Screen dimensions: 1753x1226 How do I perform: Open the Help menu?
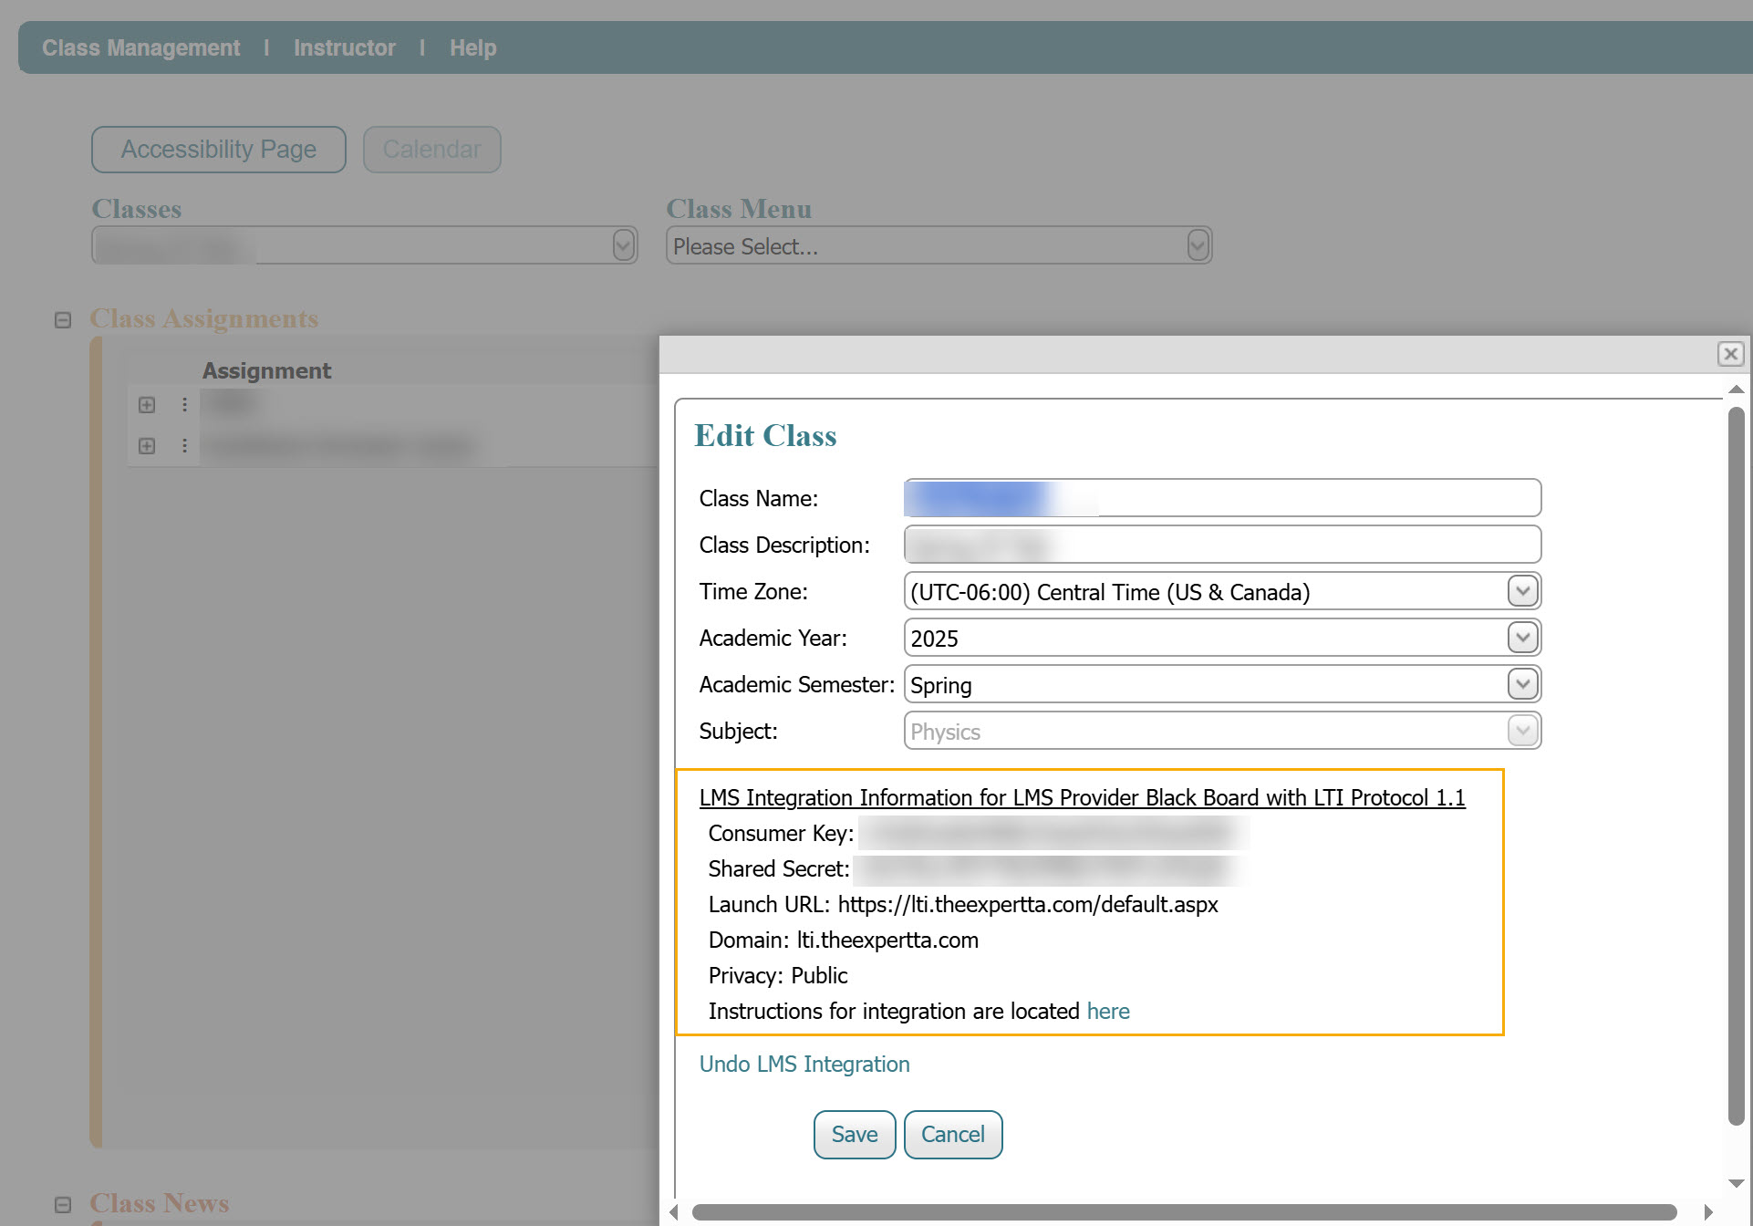[x=472, y=48]
